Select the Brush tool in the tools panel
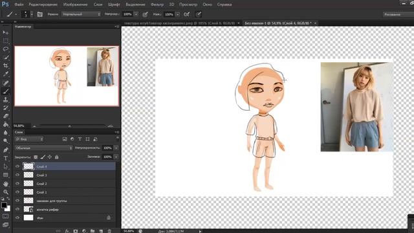Image resolution: width=414 pixels, height=233 pixels. point(6,91)
